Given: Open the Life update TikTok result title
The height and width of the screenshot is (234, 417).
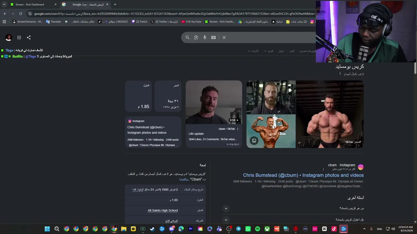Looking at the screenshot, I should 196,134.
